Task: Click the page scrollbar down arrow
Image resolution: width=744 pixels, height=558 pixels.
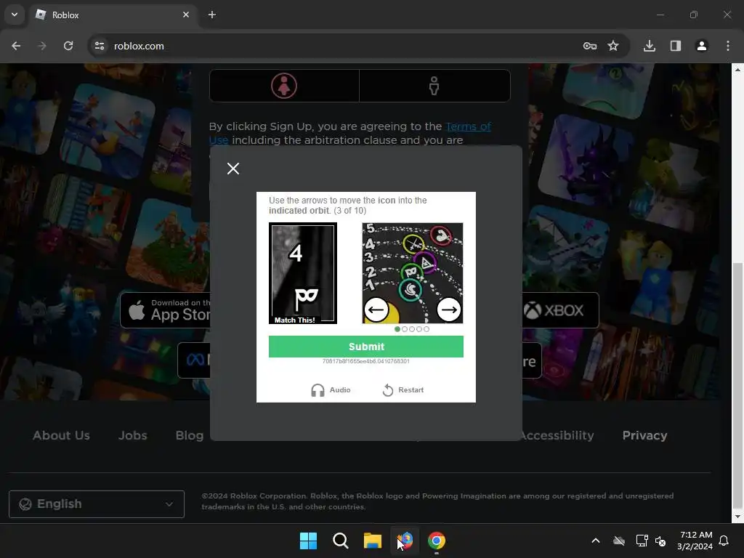Action: click(737, 517)
